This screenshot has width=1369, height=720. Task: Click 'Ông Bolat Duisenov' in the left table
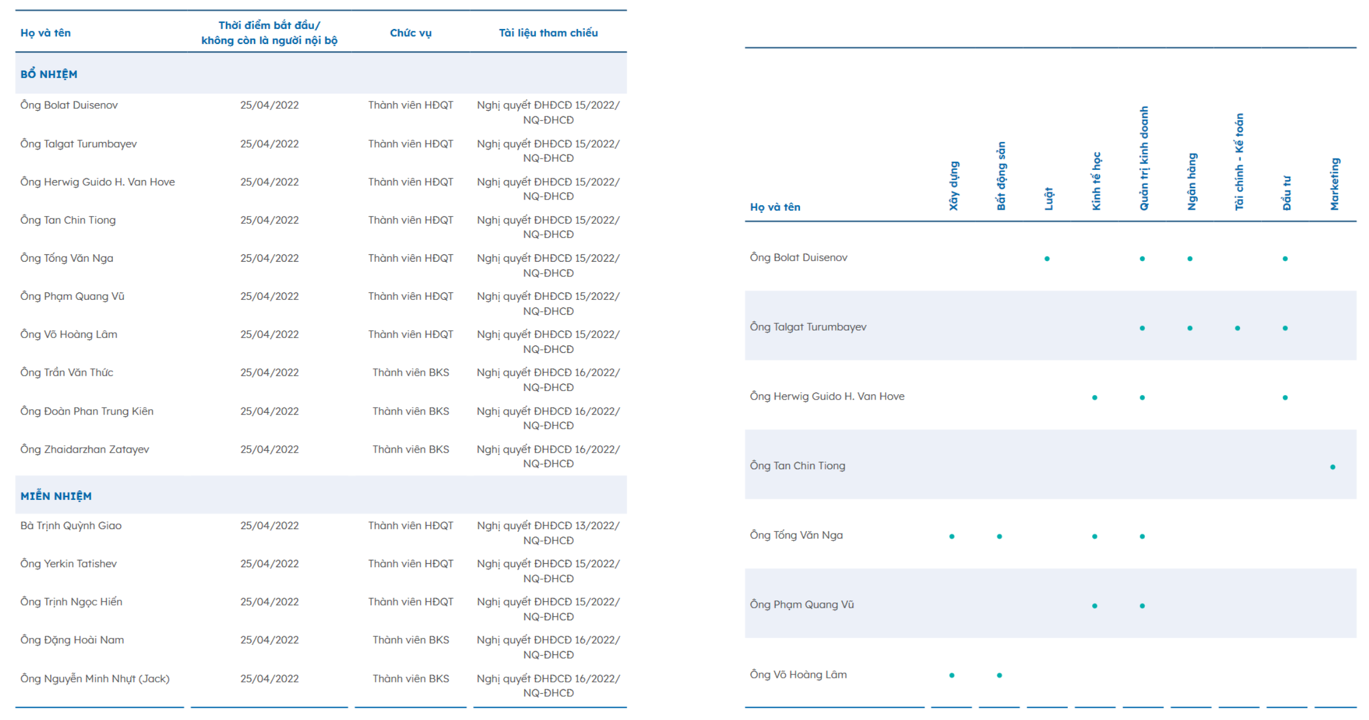click(69, 105)
